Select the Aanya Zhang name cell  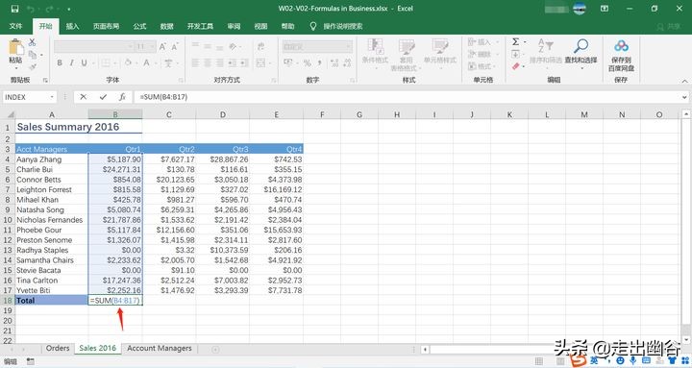(52, 159)
